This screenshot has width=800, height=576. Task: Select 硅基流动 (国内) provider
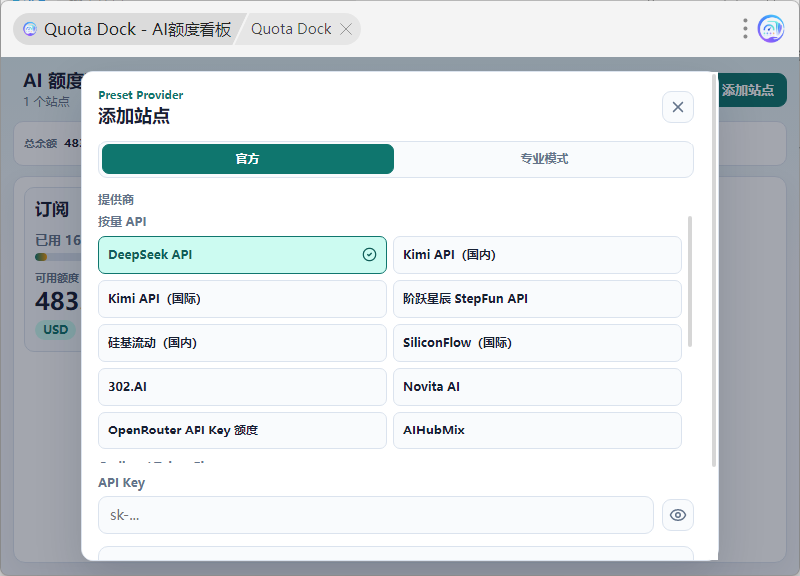point(241,343)
